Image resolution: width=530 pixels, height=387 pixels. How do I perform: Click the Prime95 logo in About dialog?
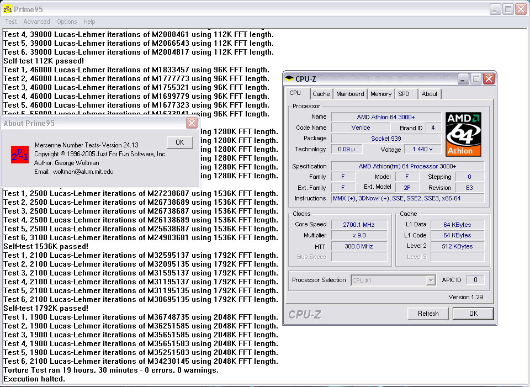pos(20,155)
